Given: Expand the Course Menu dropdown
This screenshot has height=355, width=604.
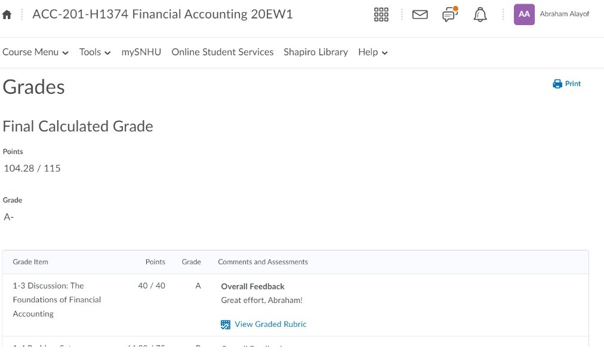Looking at the screenshot, I should [x=35, y=53].
